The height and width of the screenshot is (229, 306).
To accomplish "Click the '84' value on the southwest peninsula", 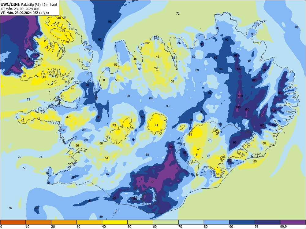I will coord(49,183).
